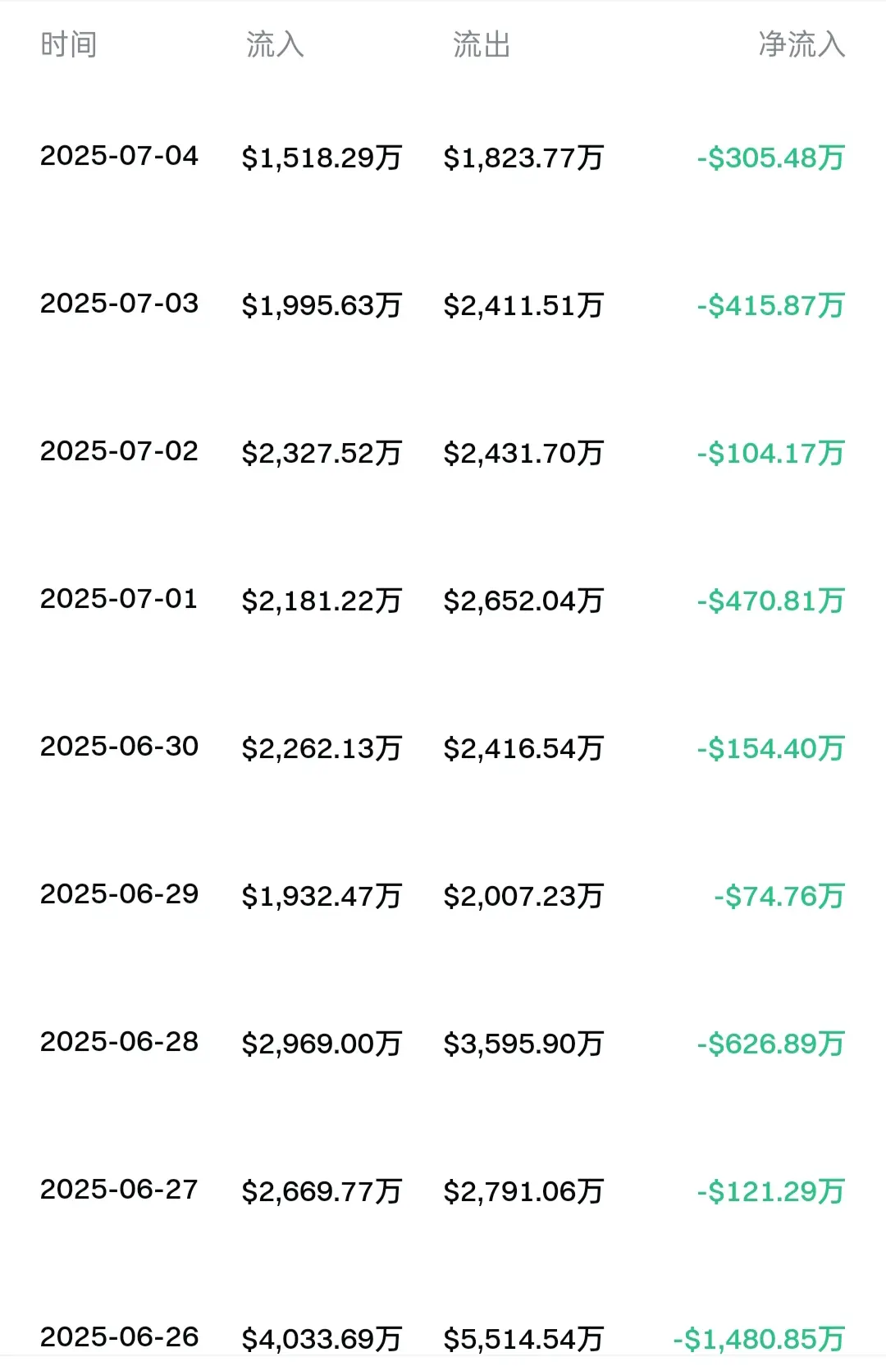Select the -$470.81万 net inflow value
The height and width of the screenshot is (1366, 886).
(x=771, y=601)
